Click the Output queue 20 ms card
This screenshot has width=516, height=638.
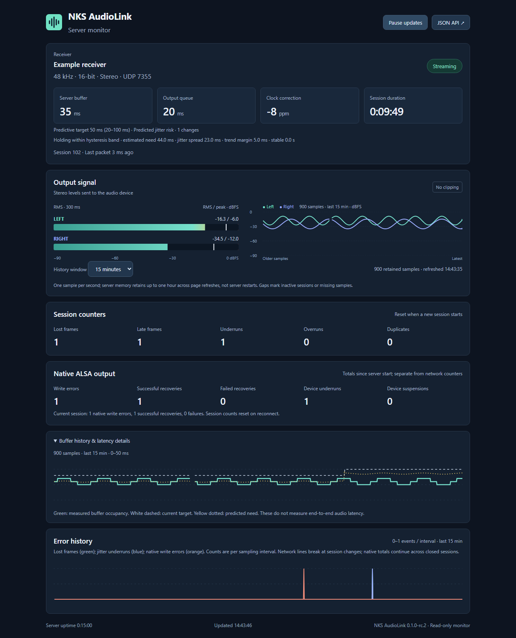(206, 105)
